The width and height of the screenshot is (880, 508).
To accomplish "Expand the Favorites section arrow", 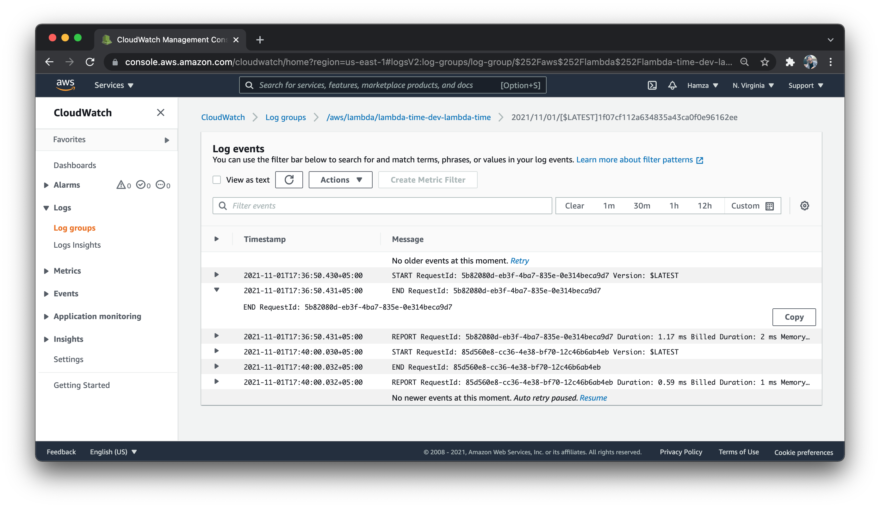I will pos(167,140).
